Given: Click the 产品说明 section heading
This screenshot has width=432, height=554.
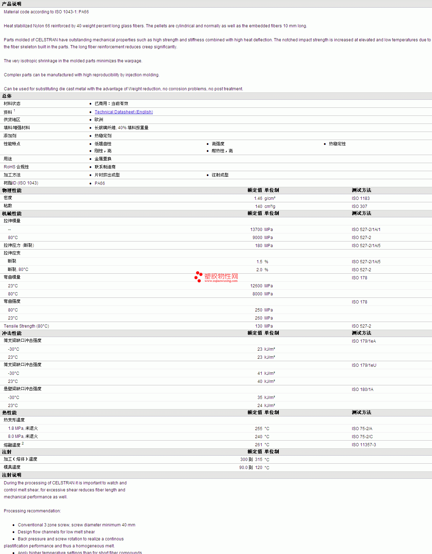Looking at the screenshot, I should point(12,4).
